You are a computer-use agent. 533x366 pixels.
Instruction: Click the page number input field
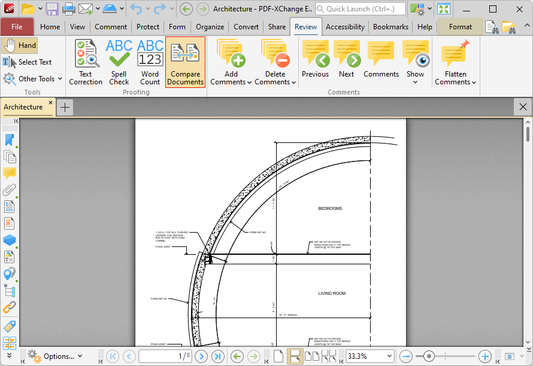point(165,356)
